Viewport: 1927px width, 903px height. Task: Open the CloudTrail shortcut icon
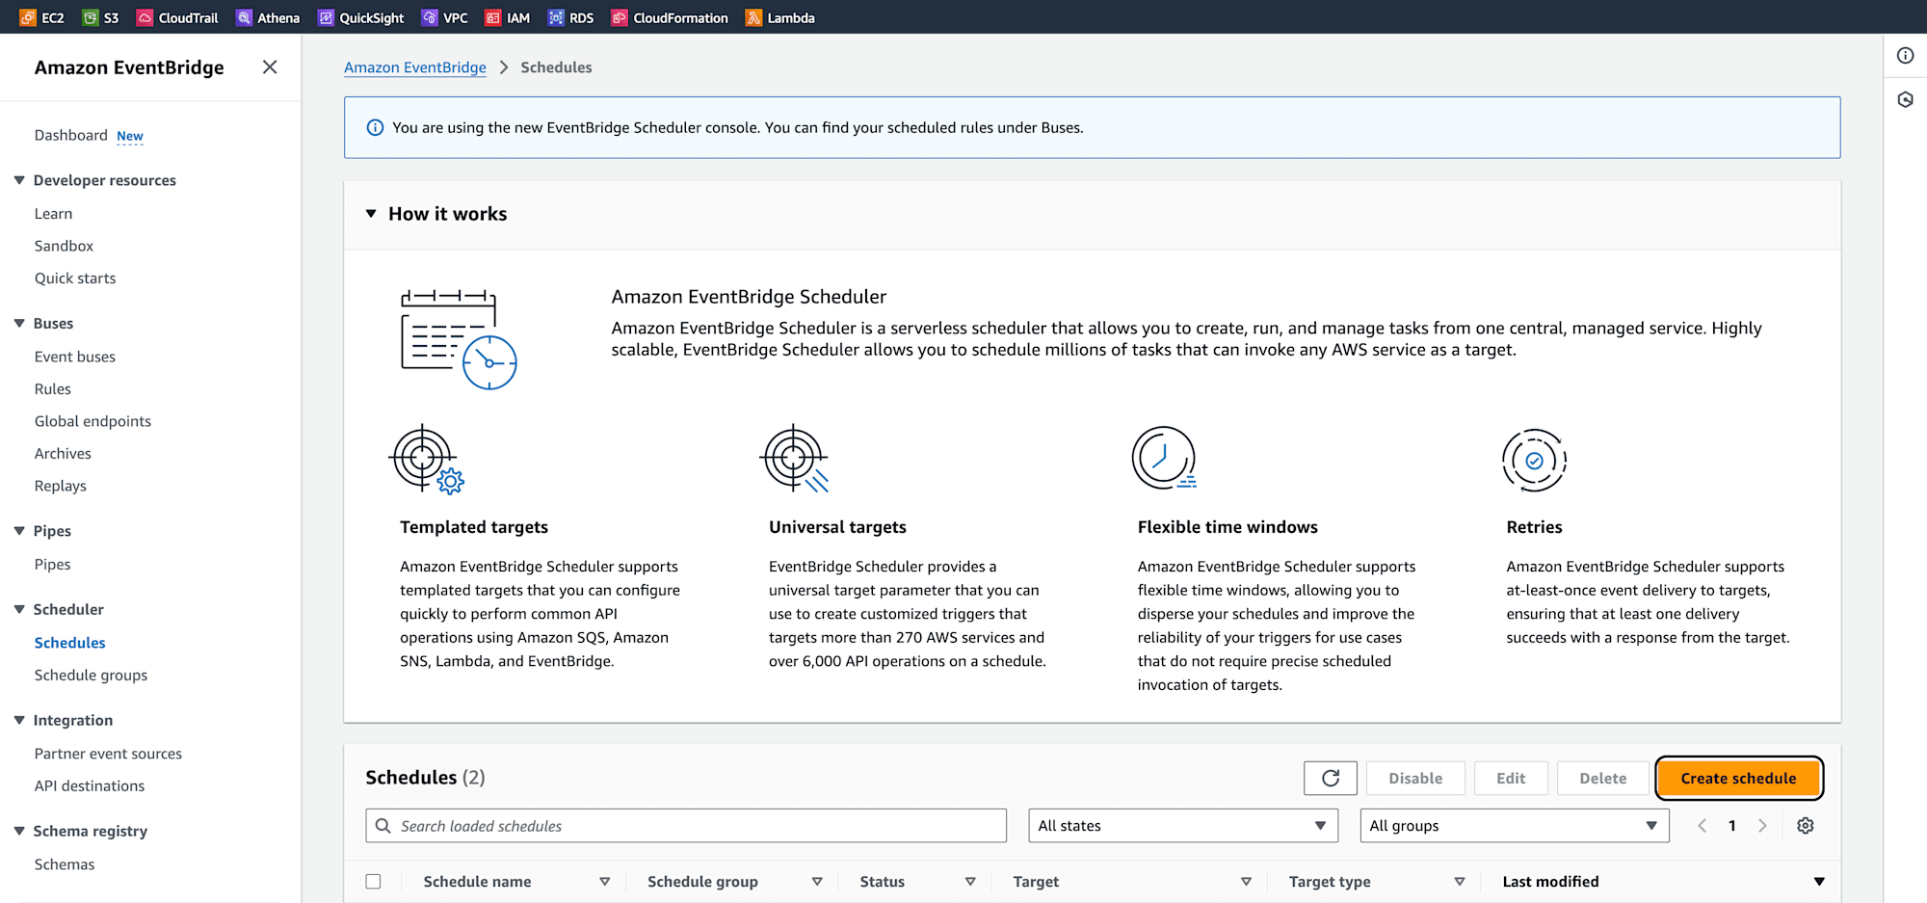(145, 17)
